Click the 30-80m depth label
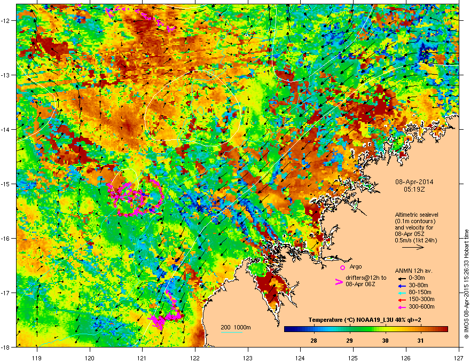 pos(418,286)
